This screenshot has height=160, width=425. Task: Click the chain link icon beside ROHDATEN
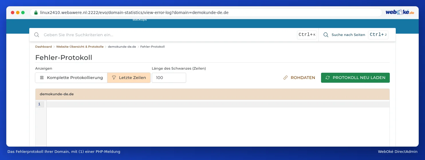pyautogui.click(x=286, y=78)
